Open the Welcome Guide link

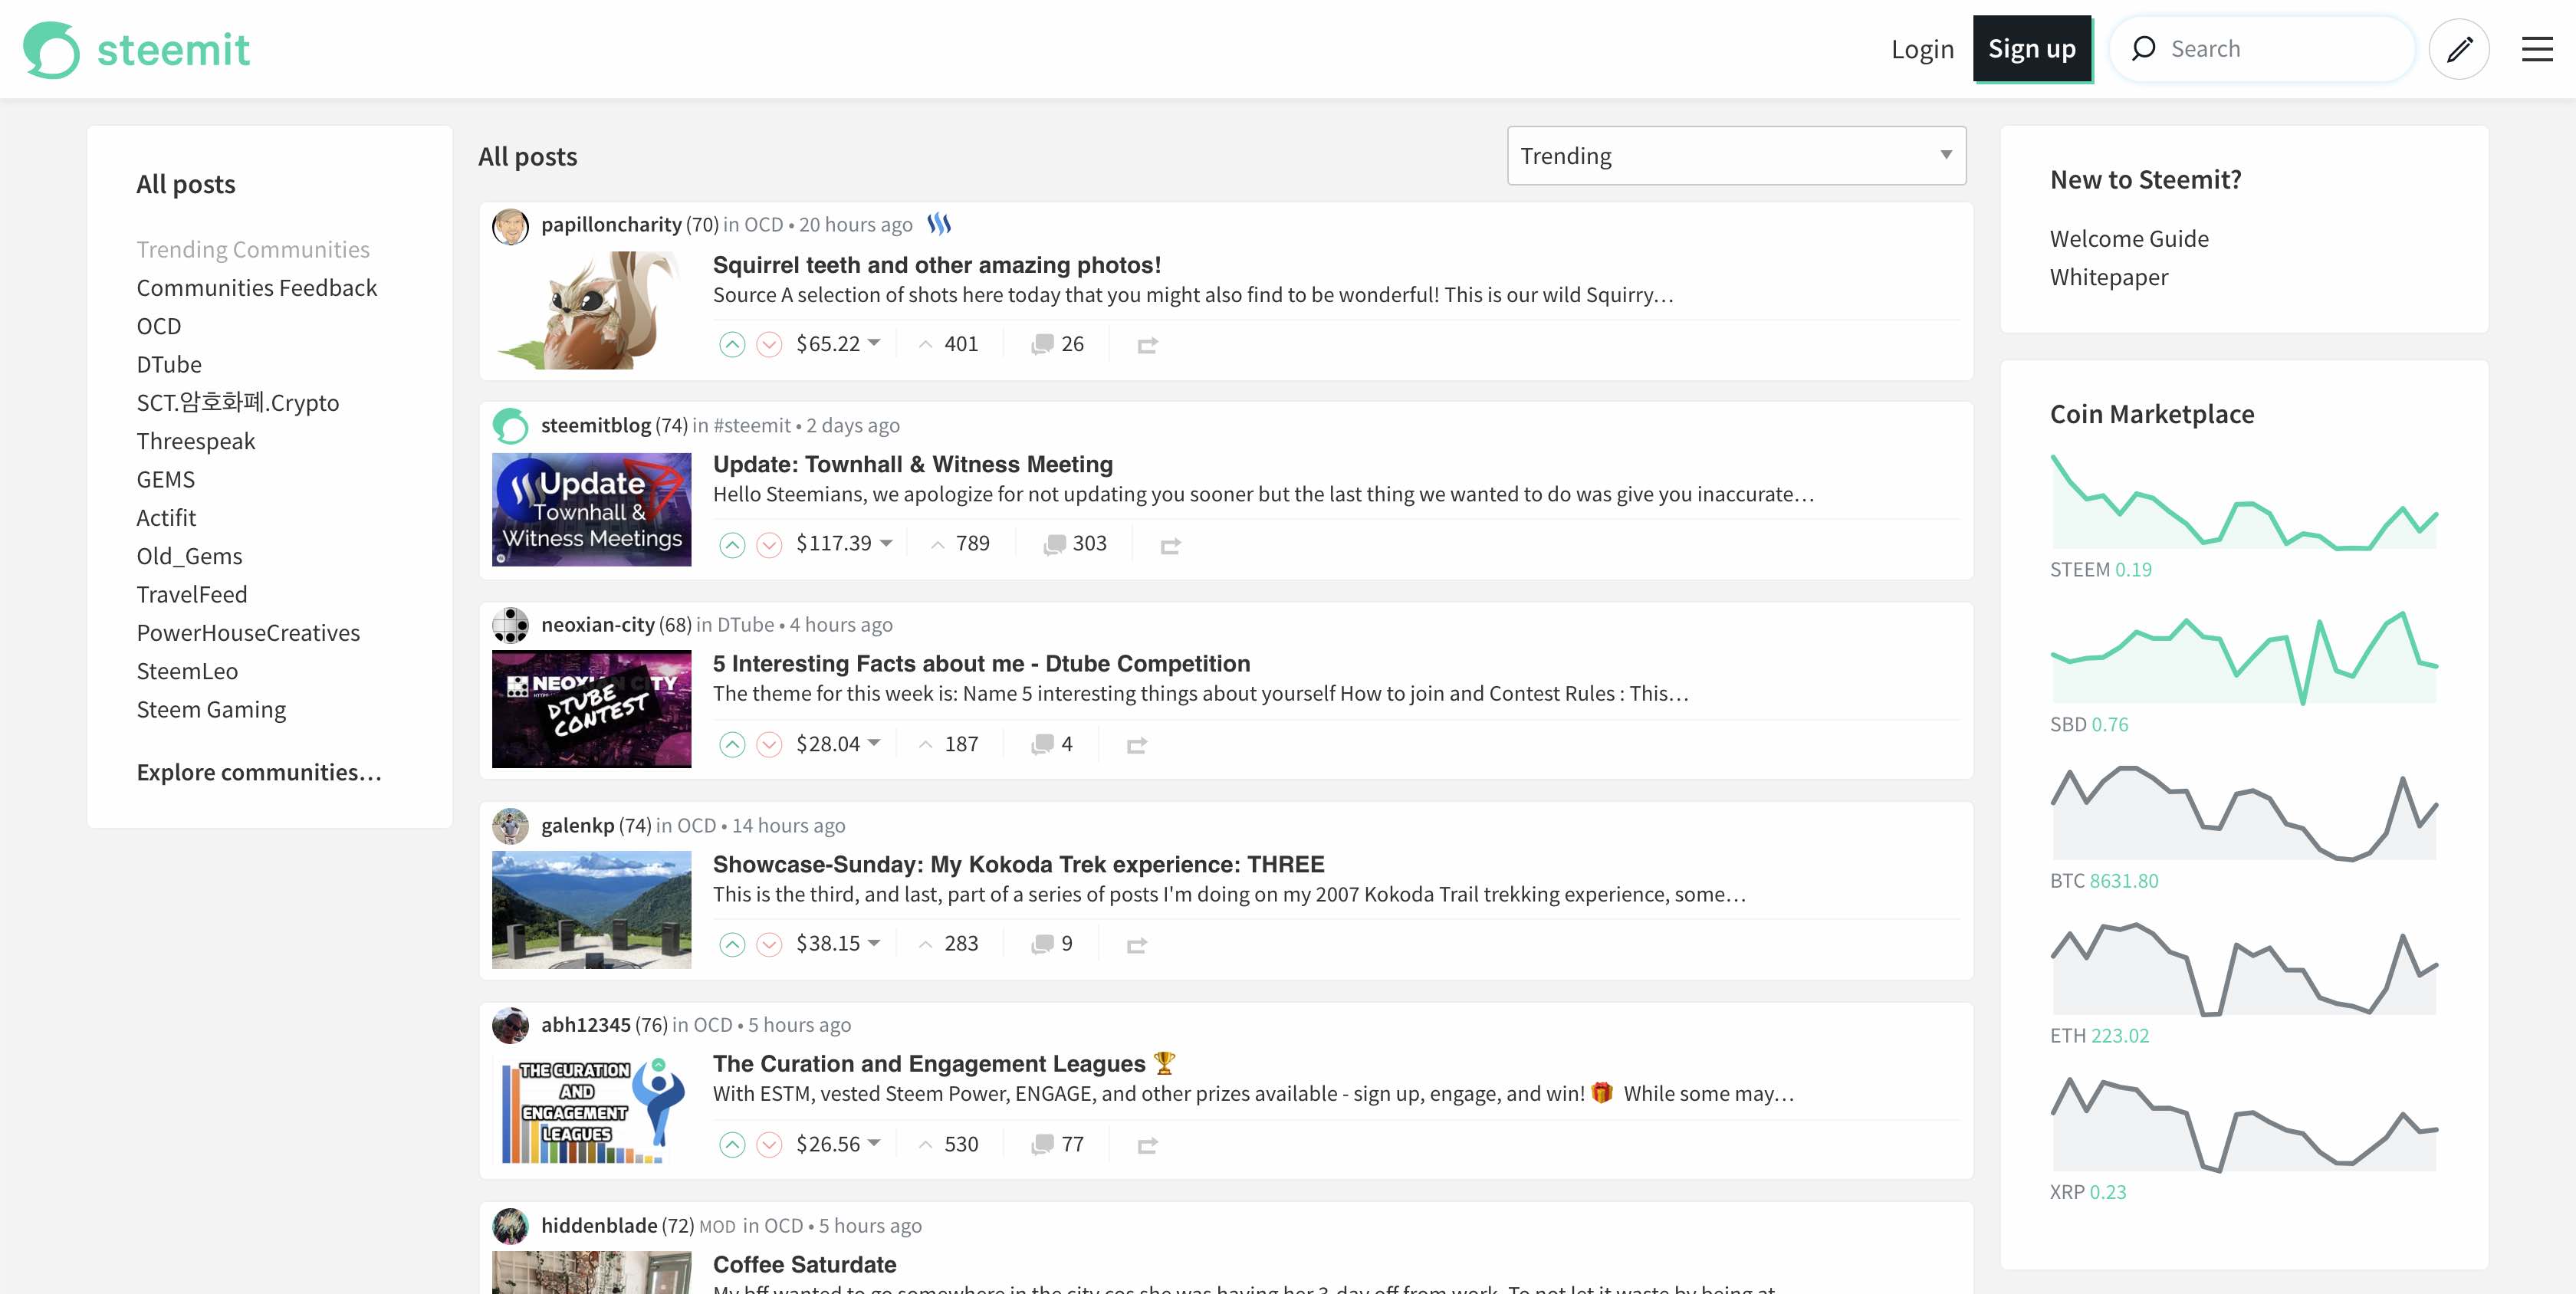pyautogui.click(x=2129, y=239)
